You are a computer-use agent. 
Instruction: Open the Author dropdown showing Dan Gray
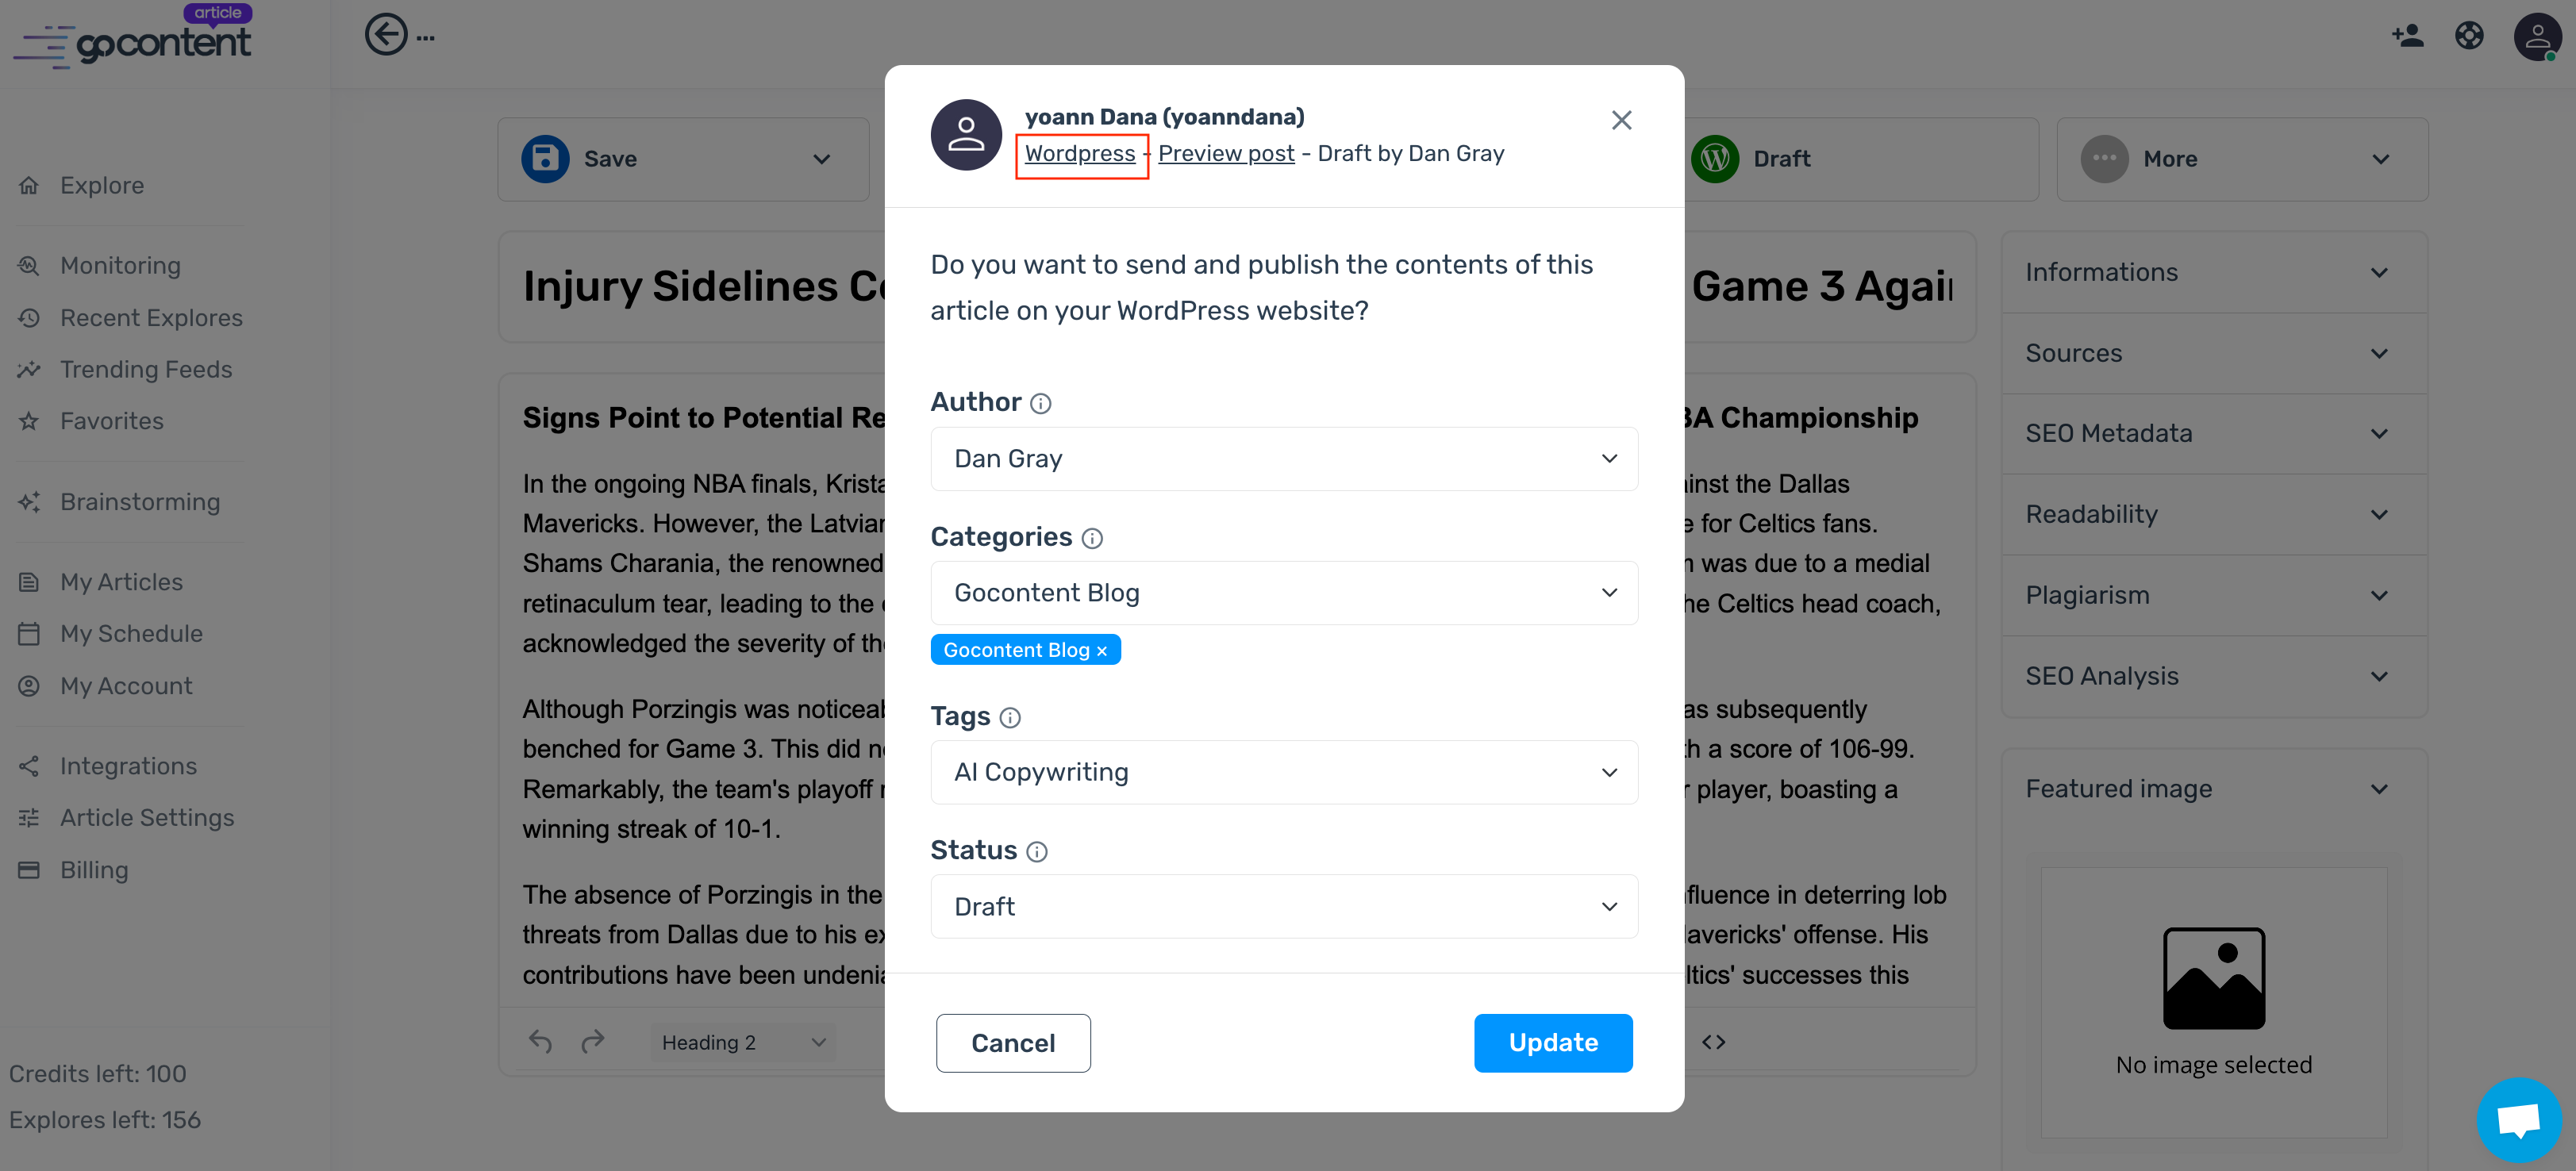click(1283, 459)
